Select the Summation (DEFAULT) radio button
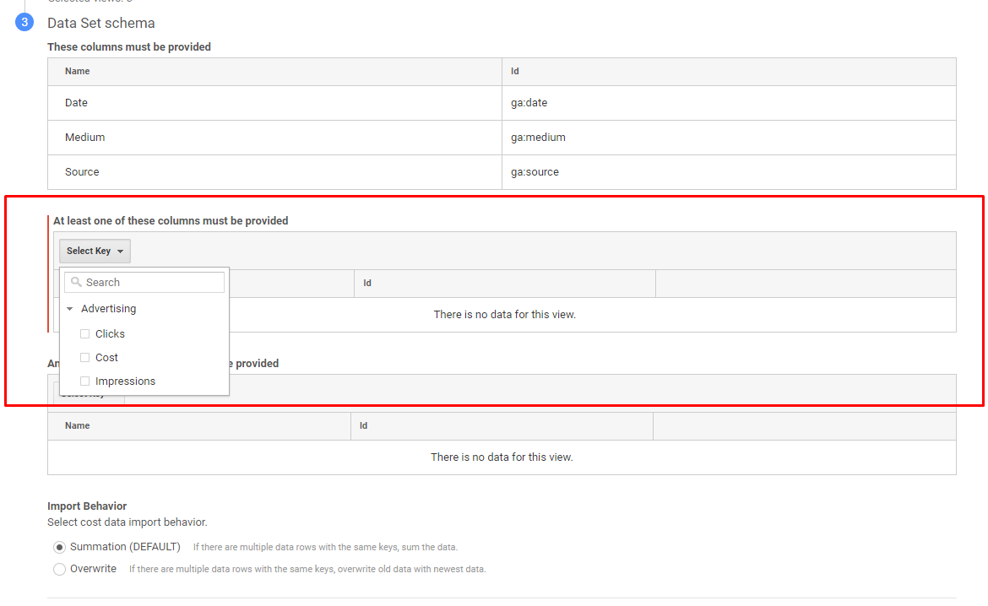 click(x=59, y=547)
